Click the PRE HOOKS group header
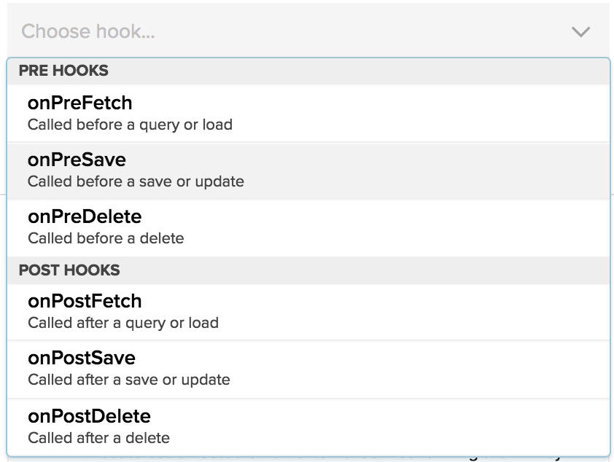This screenshot has width=614, height=462. [x=63, y=71]
